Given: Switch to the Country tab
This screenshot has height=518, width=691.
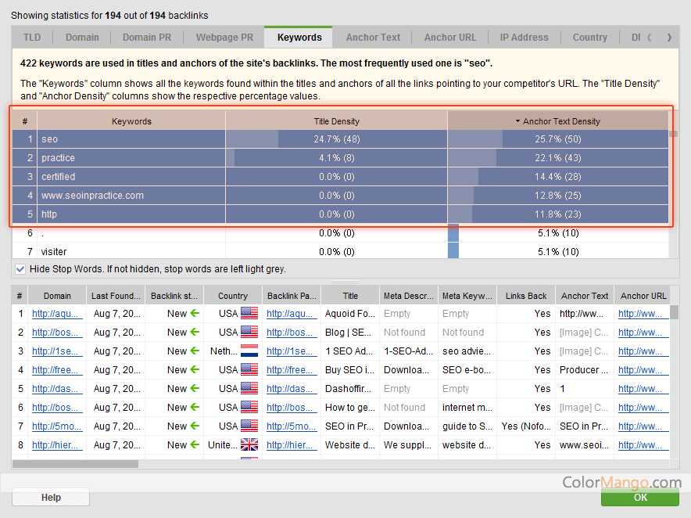Looking at the screenshot, I should [x=589, y=37].
